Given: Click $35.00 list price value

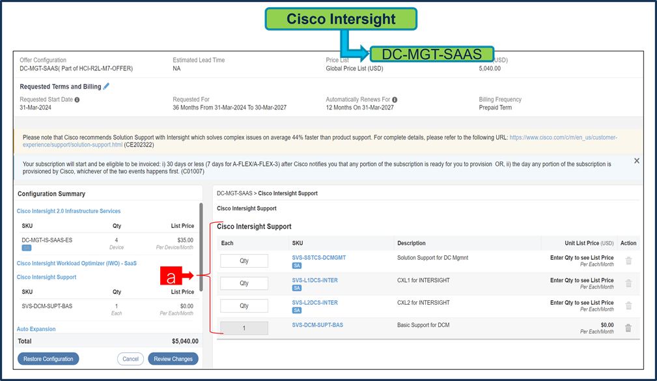Looking at the screenshot, I should [185, 240].
